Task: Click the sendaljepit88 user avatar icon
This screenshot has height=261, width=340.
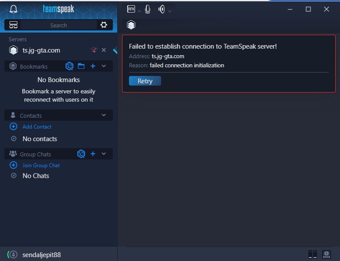Action: pos(13,254)
